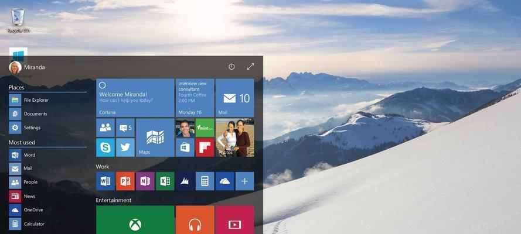Open the man's contact photo tile
The image size is (521, 234).
click(185, 128)
